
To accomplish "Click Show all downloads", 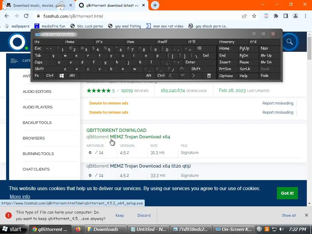I will [289, 215].
